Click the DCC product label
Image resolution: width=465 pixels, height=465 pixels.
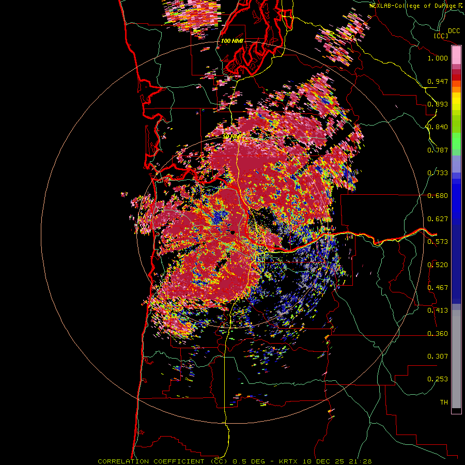click(454, 31)
